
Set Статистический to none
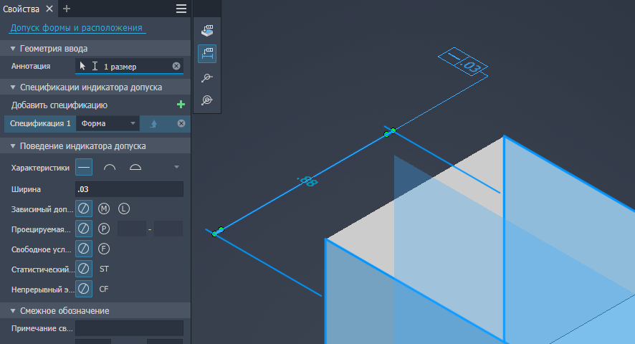click(x=84, y=269)
